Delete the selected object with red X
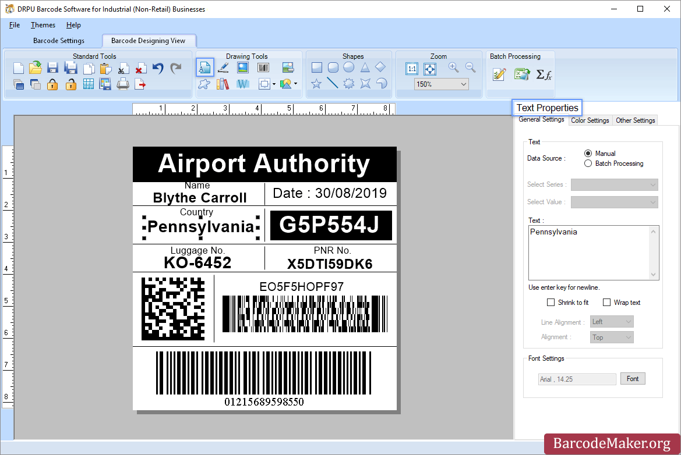 point(140,69)
